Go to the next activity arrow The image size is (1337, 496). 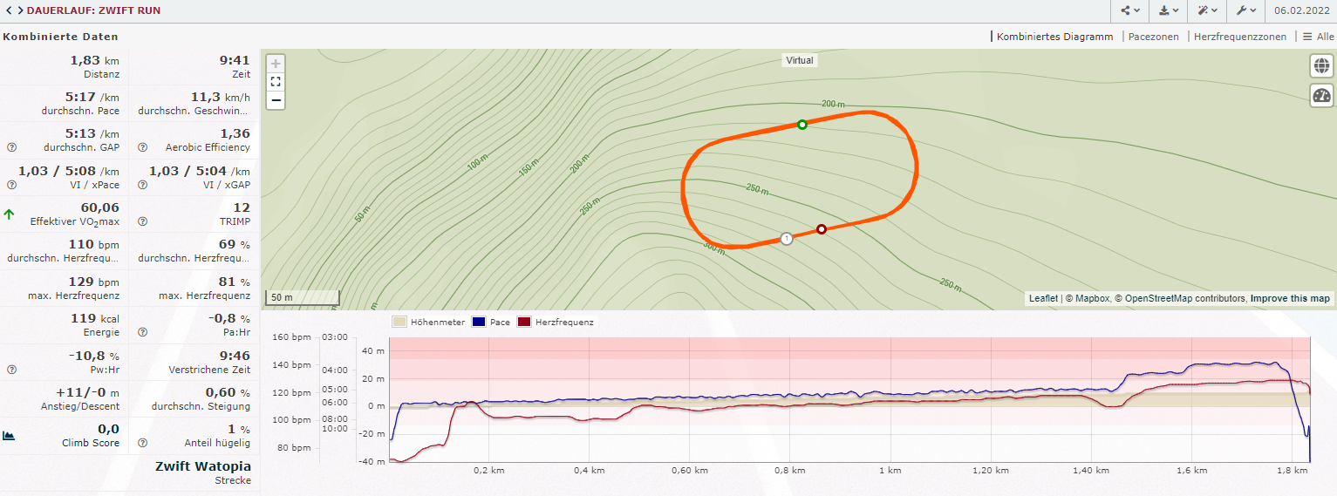19,11
